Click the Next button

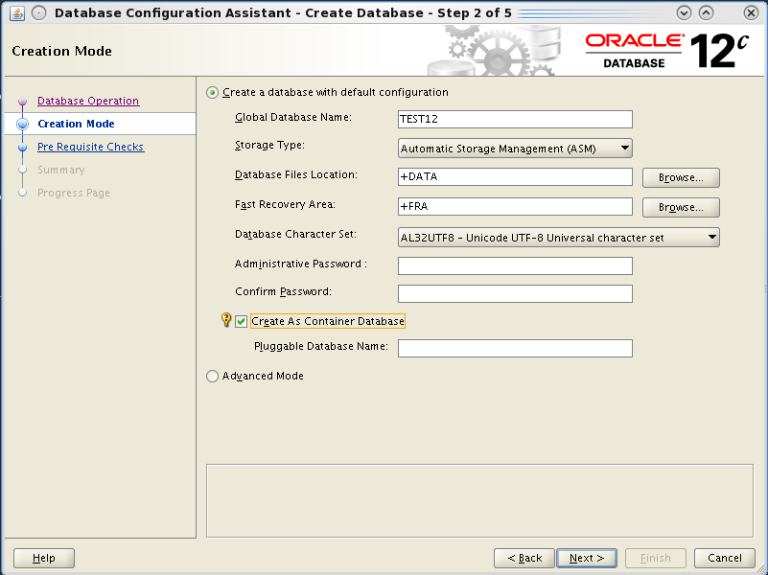pos(587,558)
